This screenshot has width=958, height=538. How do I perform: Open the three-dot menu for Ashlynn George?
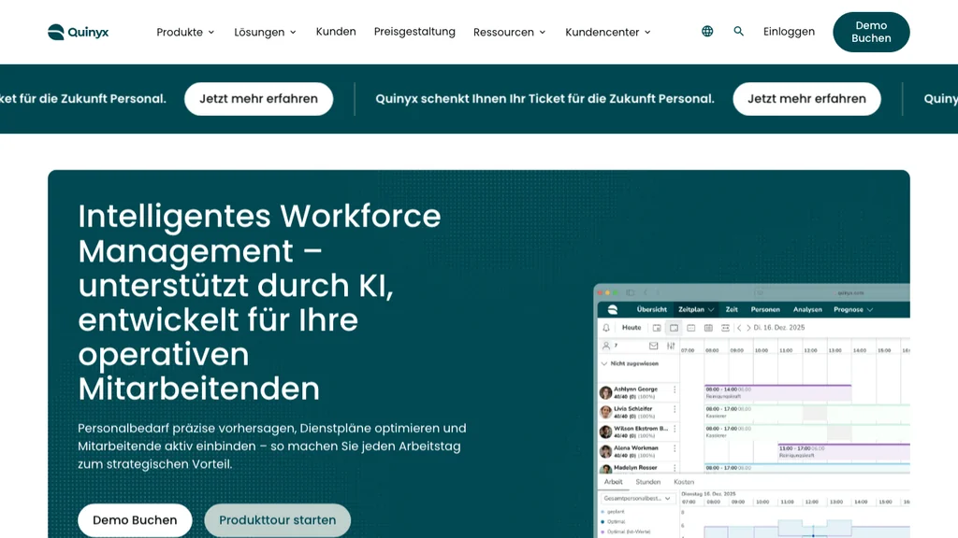675,389
